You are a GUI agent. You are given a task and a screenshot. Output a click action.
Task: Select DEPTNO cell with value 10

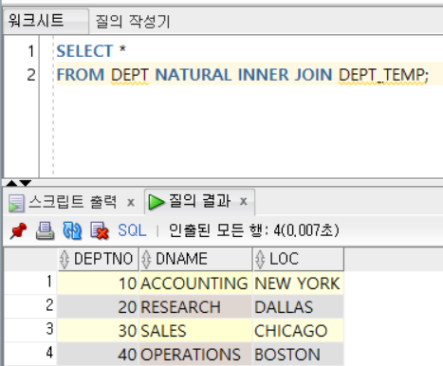tap(98, 284)
